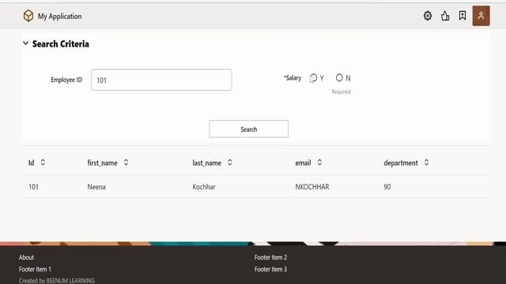506x284 pixels.
Task: Select the Salary Y radio button
Action: tap(313, 78)
